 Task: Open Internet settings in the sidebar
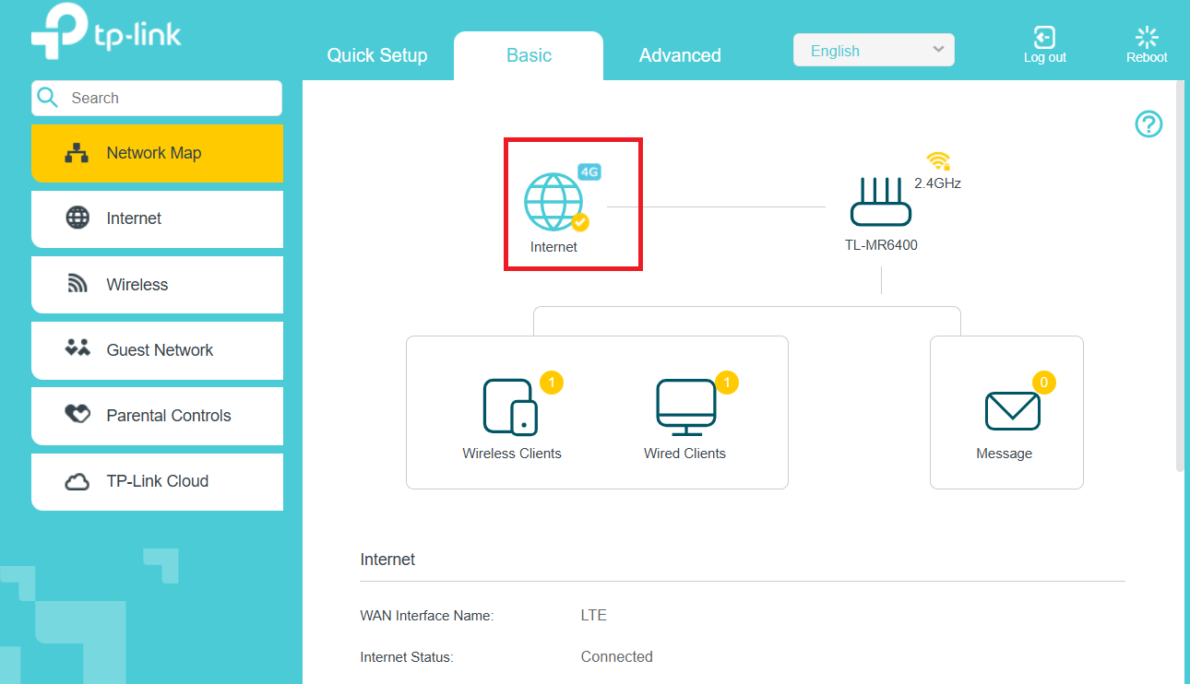click(157, 218)
